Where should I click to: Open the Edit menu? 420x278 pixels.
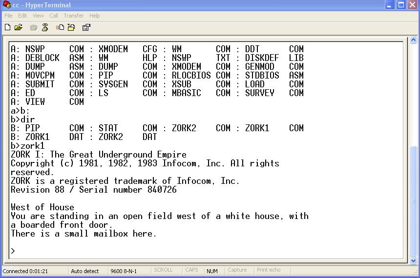[22, 16]
